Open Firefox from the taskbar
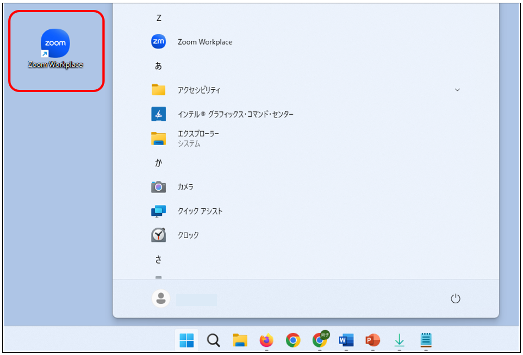The image size is (523, 355). click(x=266, y=341)
